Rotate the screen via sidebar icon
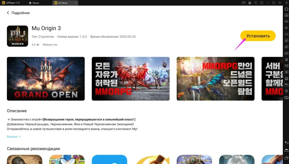Image resolution: width=289 pixels, height=164 pixels. tap(286, 98)
